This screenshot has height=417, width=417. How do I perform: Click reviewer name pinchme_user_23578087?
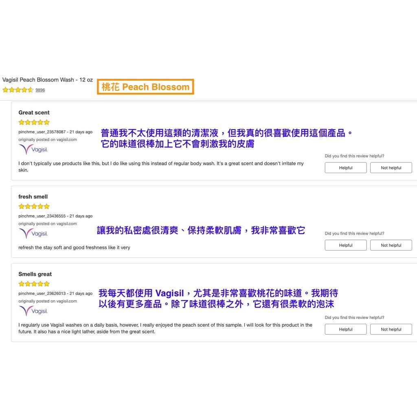tap(42, 132)
